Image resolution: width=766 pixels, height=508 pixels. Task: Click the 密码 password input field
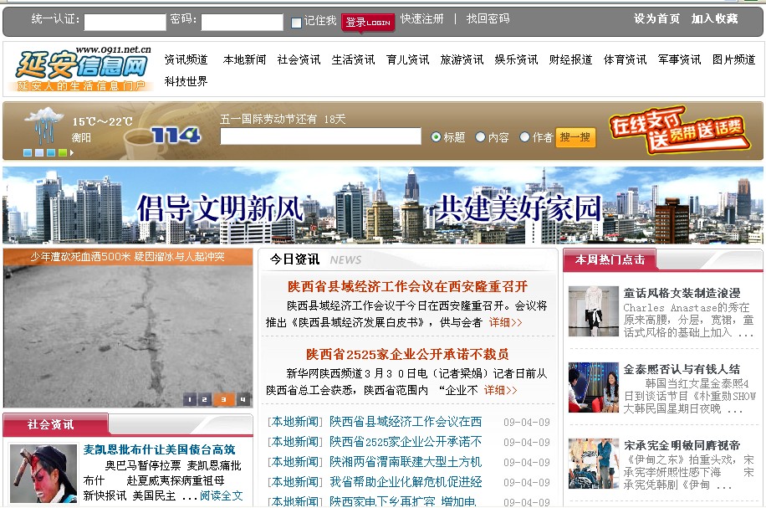(242, 22)
